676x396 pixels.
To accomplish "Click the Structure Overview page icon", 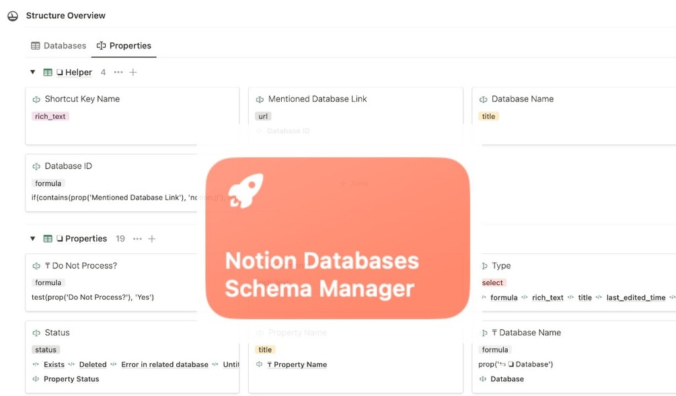I will click(13, 16).
